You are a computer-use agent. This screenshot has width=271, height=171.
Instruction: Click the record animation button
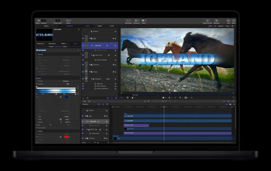[94, 101]
